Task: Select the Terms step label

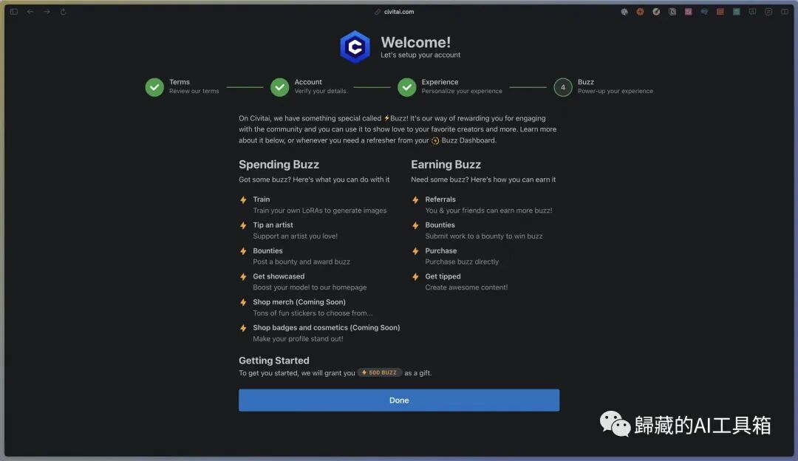Action: pyautogui.click(x=179, y=82)
